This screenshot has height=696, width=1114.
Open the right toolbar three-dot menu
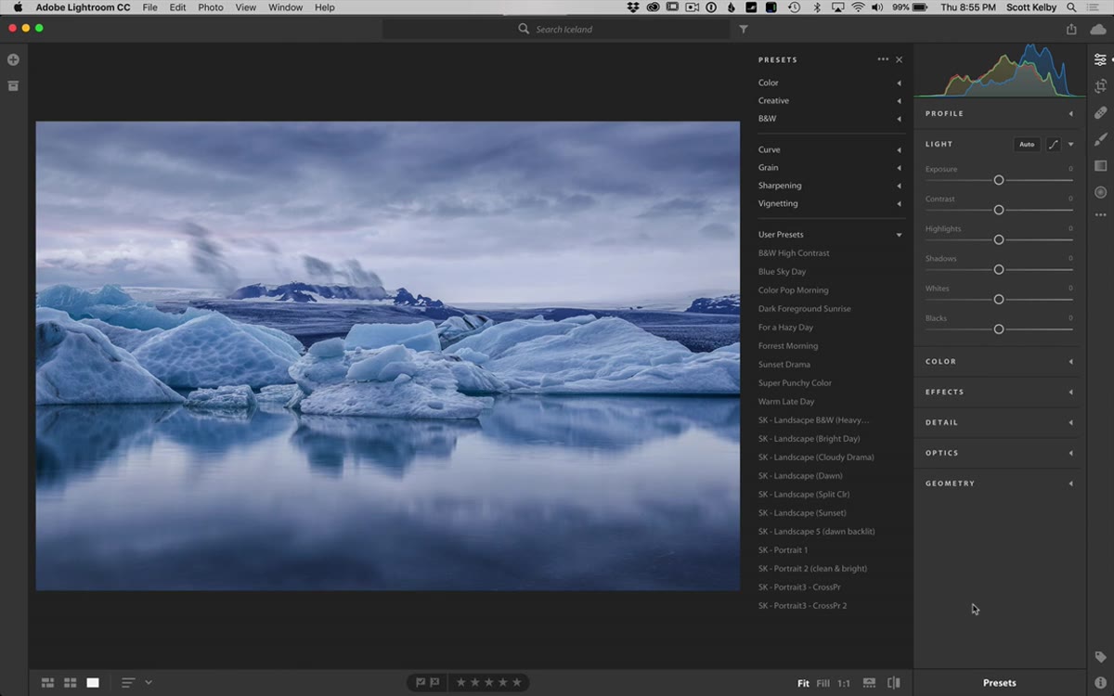tap(1100, 215)
